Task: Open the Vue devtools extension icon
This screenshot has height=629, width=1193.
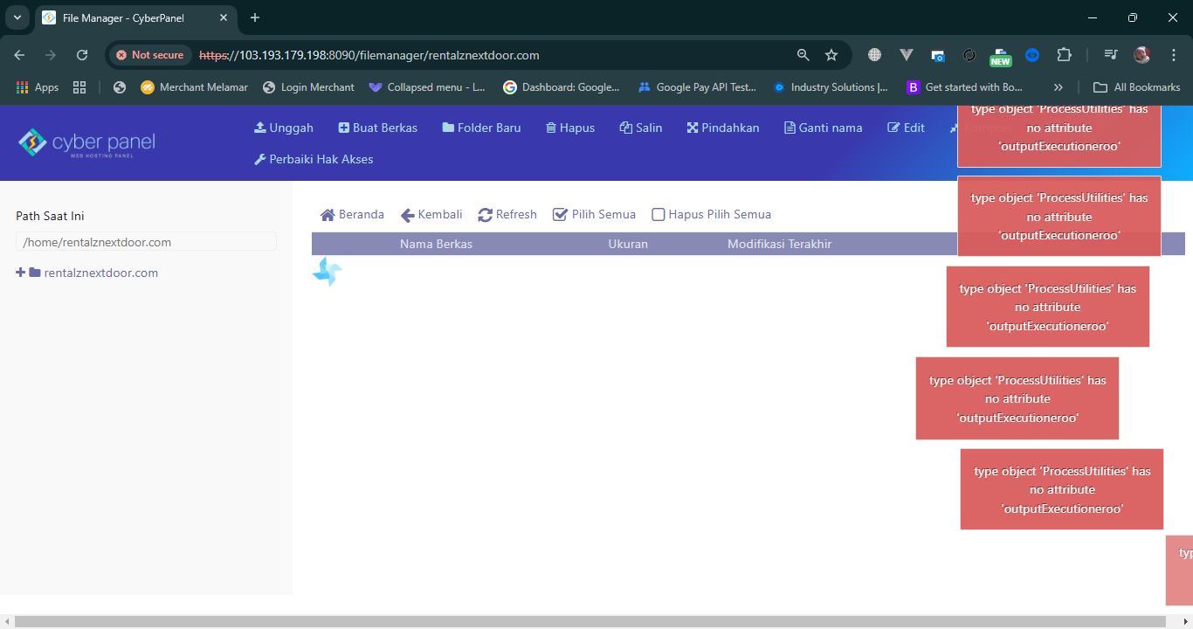Action: pyautogui.click(x=907, y=55)
